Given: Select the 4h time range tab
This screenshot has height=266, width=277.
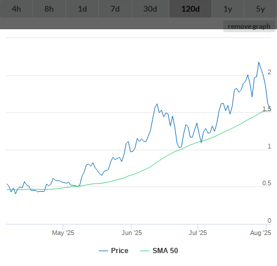Looking at the screenshot, I should (16, 9).
